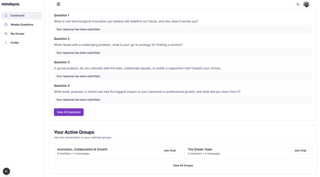320x177 pixels.
Task: Open the Next.js N badge icon
Action: click(x=6, y=171)
